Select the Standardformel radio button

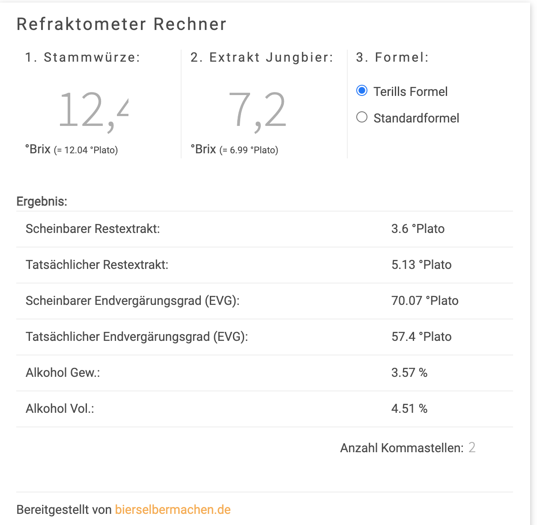click(362, 117)
